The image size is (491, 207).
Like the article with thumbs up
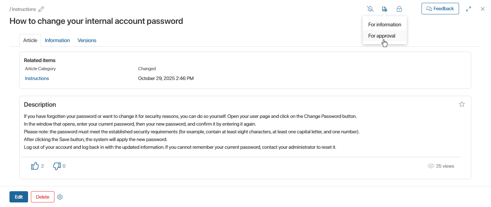35,166
